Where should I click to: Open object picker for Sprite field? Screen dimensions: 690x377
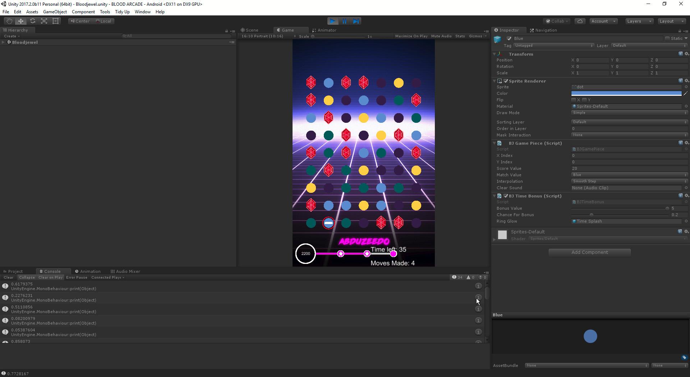click(686, 87)
